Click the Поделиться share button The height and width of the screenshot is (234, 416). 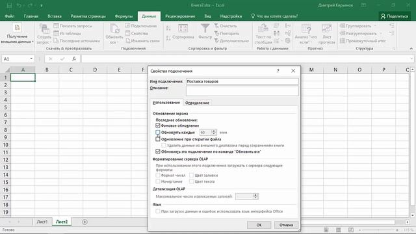[x=395, y=16]
